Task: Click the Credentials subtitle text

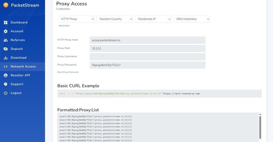Action: pos(63,9)
